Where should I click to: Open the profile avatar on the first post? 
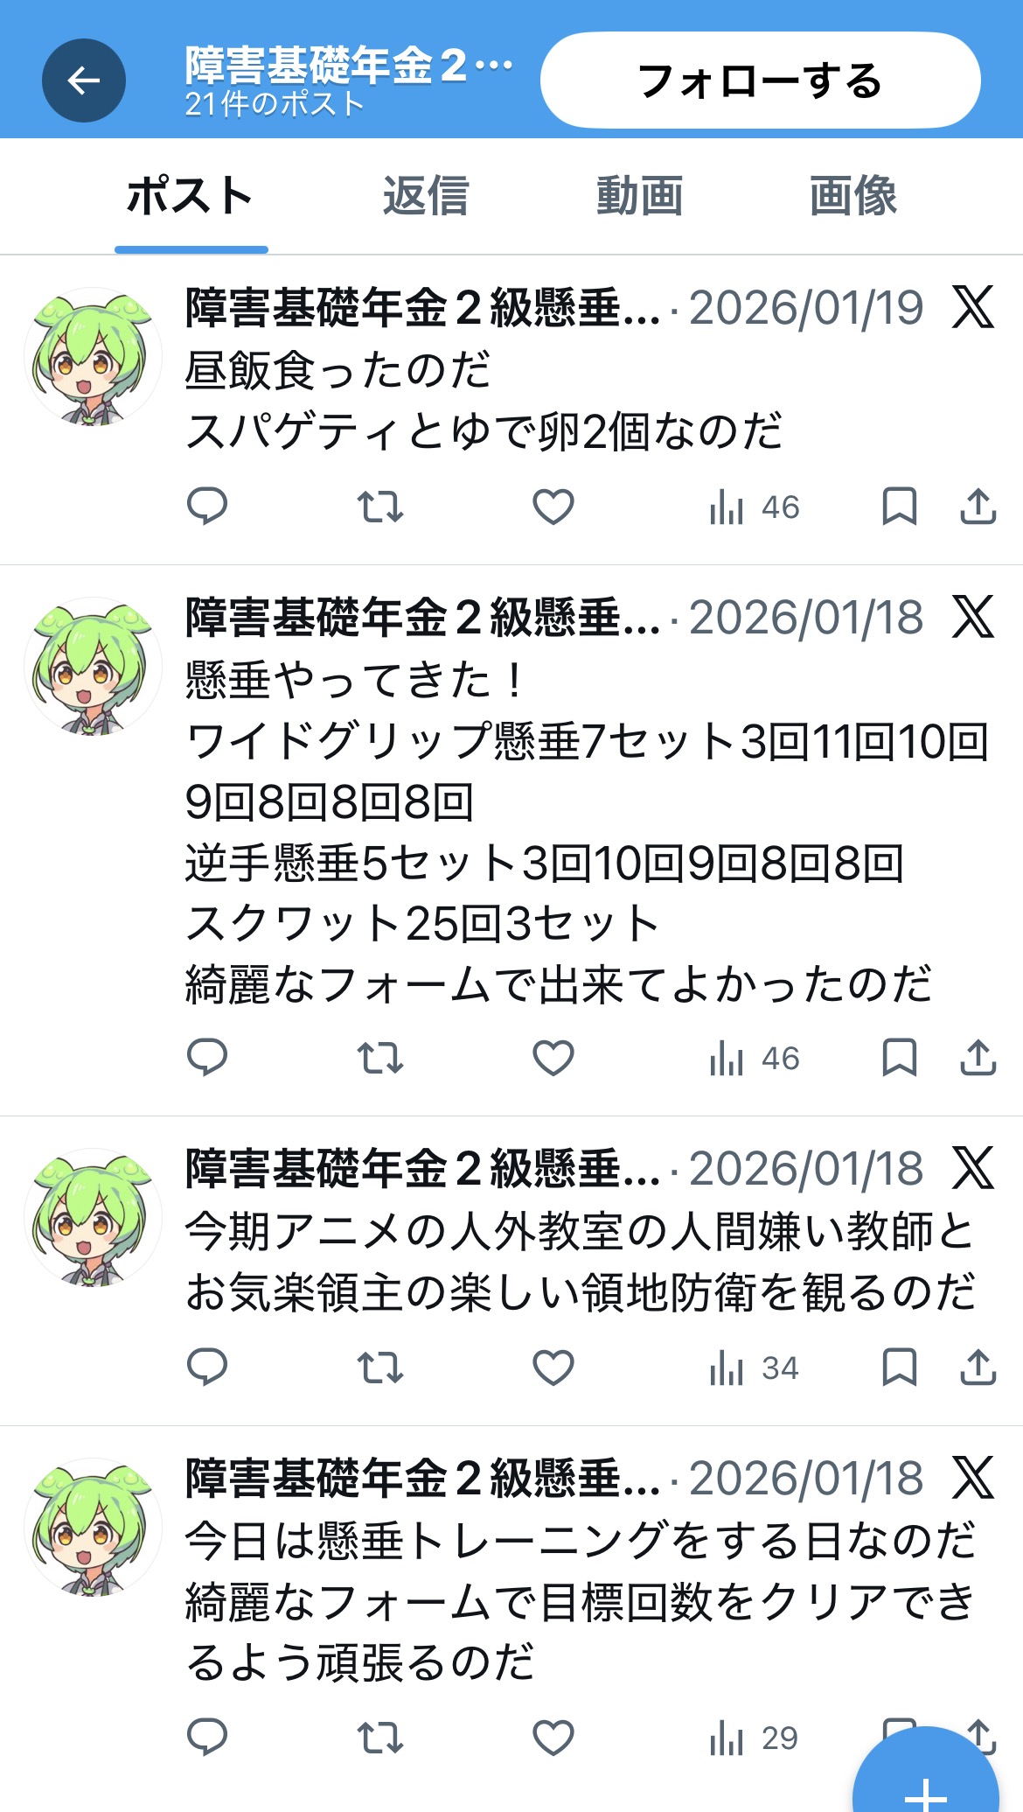93,356
